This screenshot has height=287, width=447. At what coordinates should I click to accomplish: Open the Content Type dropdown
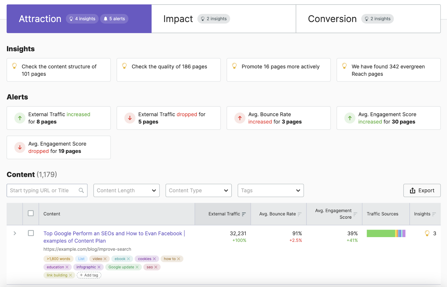[x=198, y=190]
